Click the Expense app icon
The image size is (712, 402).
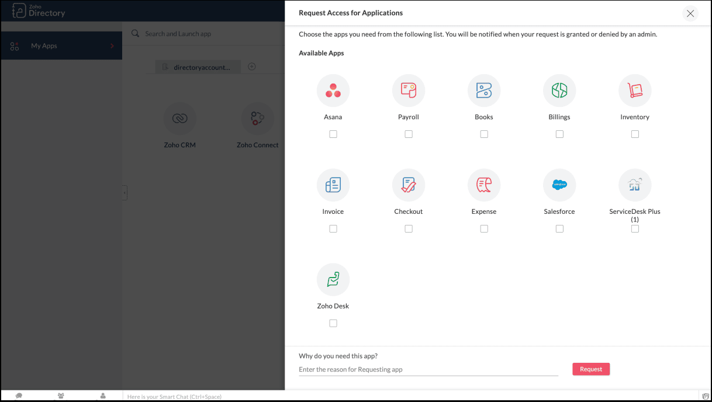[x=484, y=185]
